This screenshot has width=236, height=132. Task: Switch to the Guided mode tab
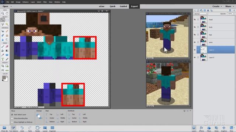[123, 7]
